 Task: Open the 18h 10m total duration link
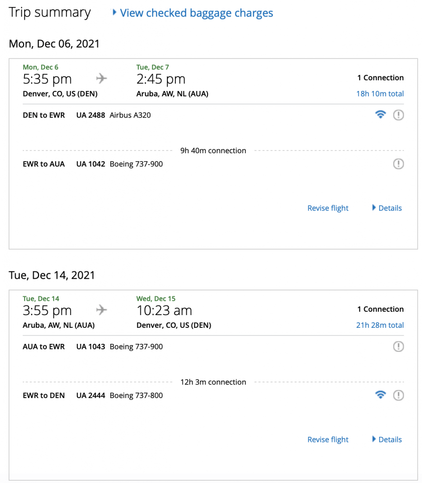tap(380, 93)
